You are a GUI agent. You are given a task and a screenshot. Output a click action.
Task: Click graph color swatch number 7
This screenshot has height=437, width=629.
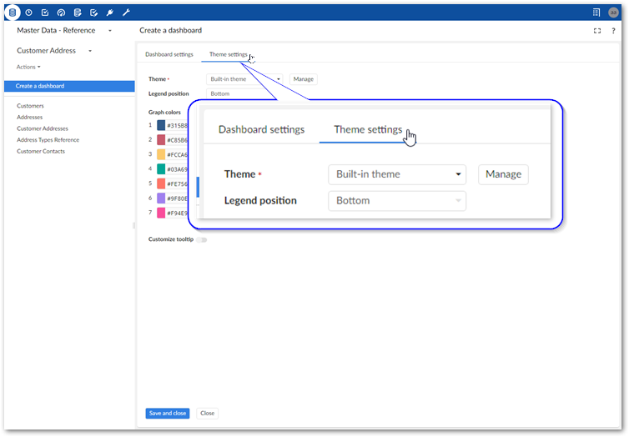point(161,213)
